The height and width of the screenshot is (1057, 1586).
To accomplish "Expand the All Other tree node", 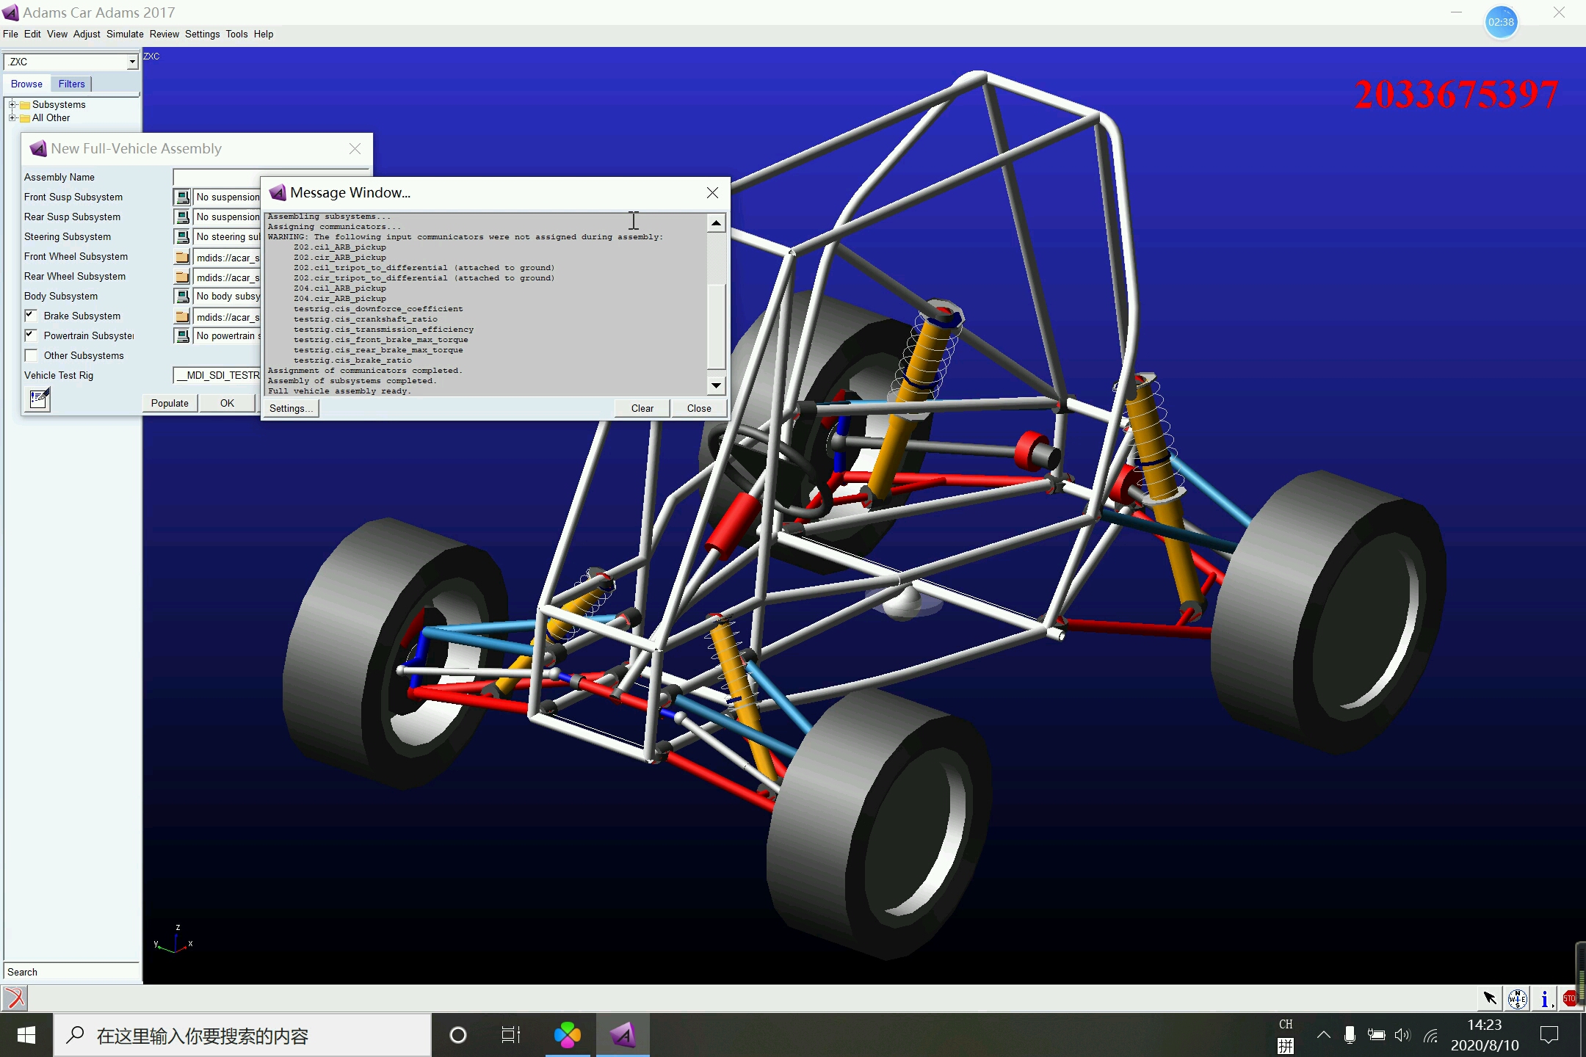I will (12, 117).
